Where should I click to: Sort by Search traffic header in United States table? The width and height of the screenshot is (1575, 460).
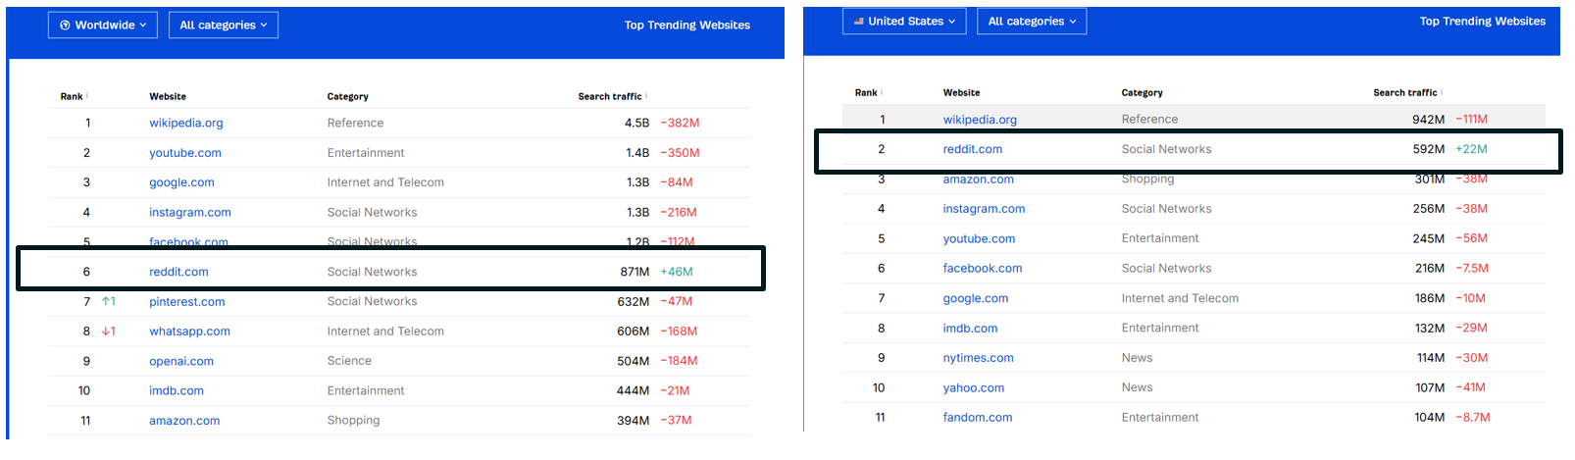1405,92
